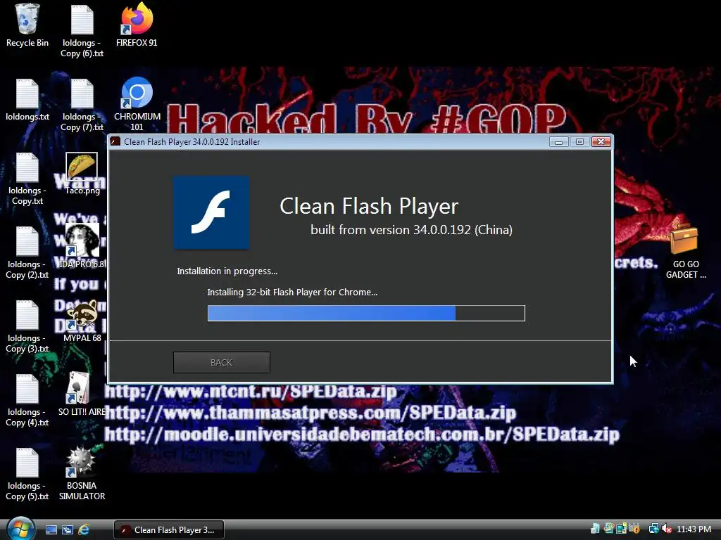Launch the SO LIT!! AIRE card game shortcut
Image resolution: width=721 pixels, height=540 pixels.
click(x=82, y=394)
